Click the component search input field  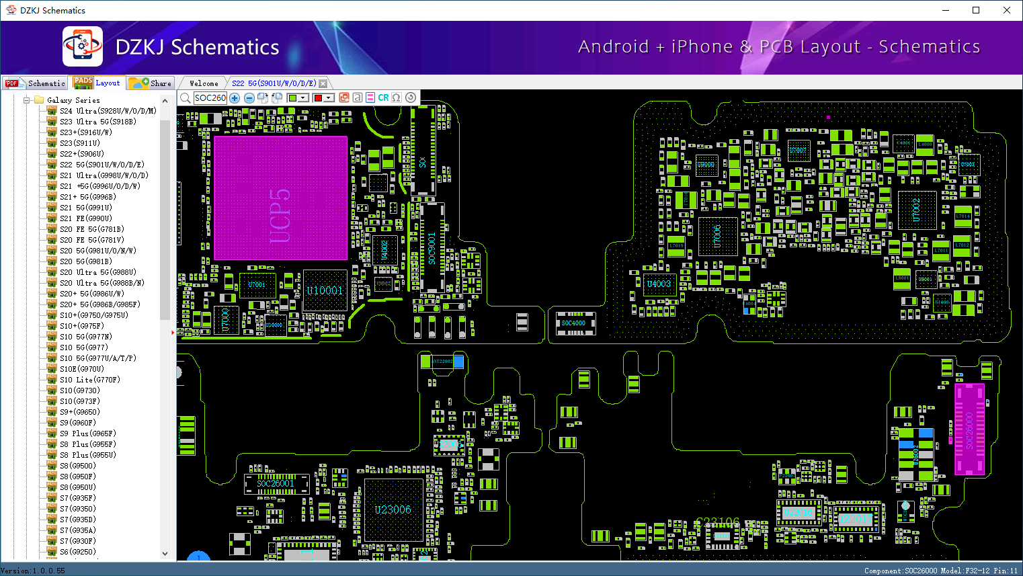(x=210, y=98)
